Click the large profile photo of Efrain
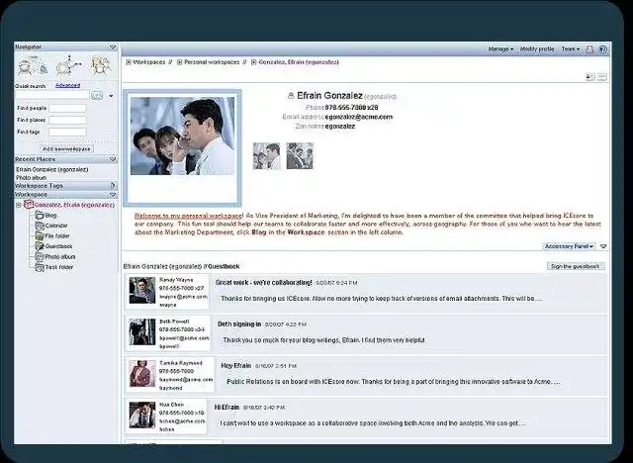 (x=182, y=136)
